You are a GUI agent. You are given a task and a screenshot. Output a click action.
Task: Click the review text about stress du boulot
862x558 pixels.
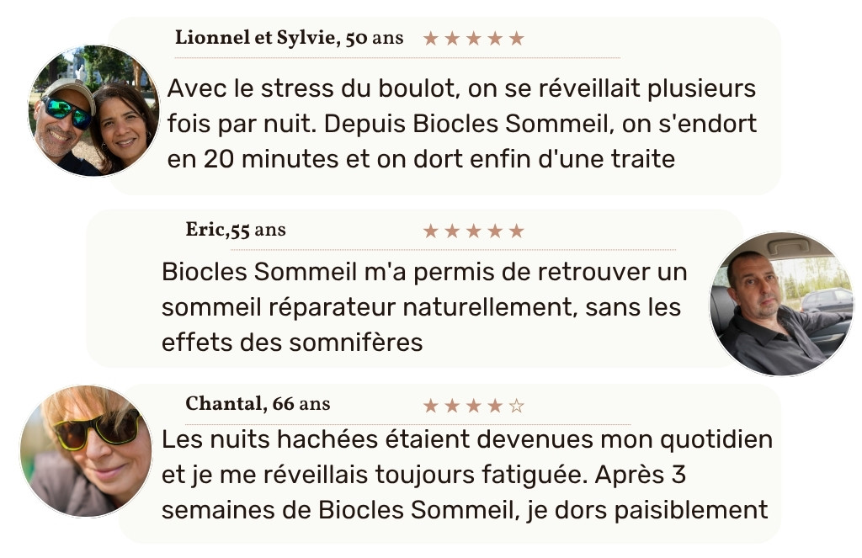click(x=462, y=124)
